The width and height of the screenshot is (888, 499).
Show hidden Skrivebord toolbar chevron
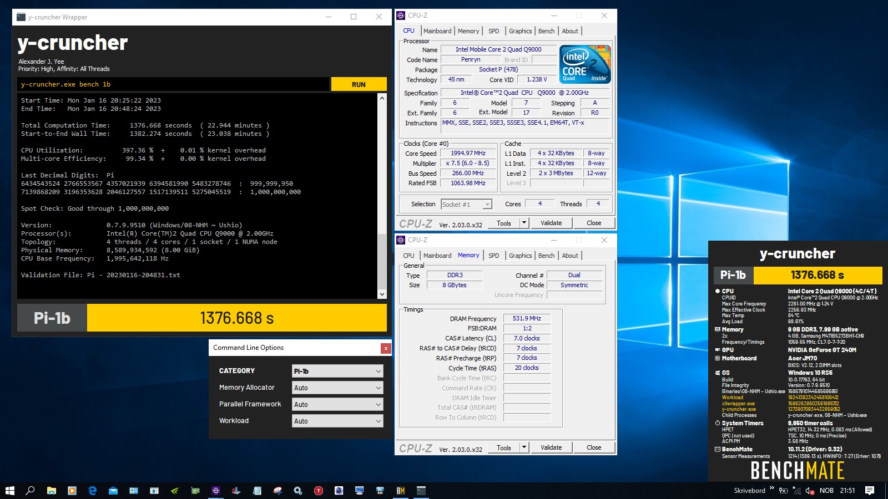point(771,488)
